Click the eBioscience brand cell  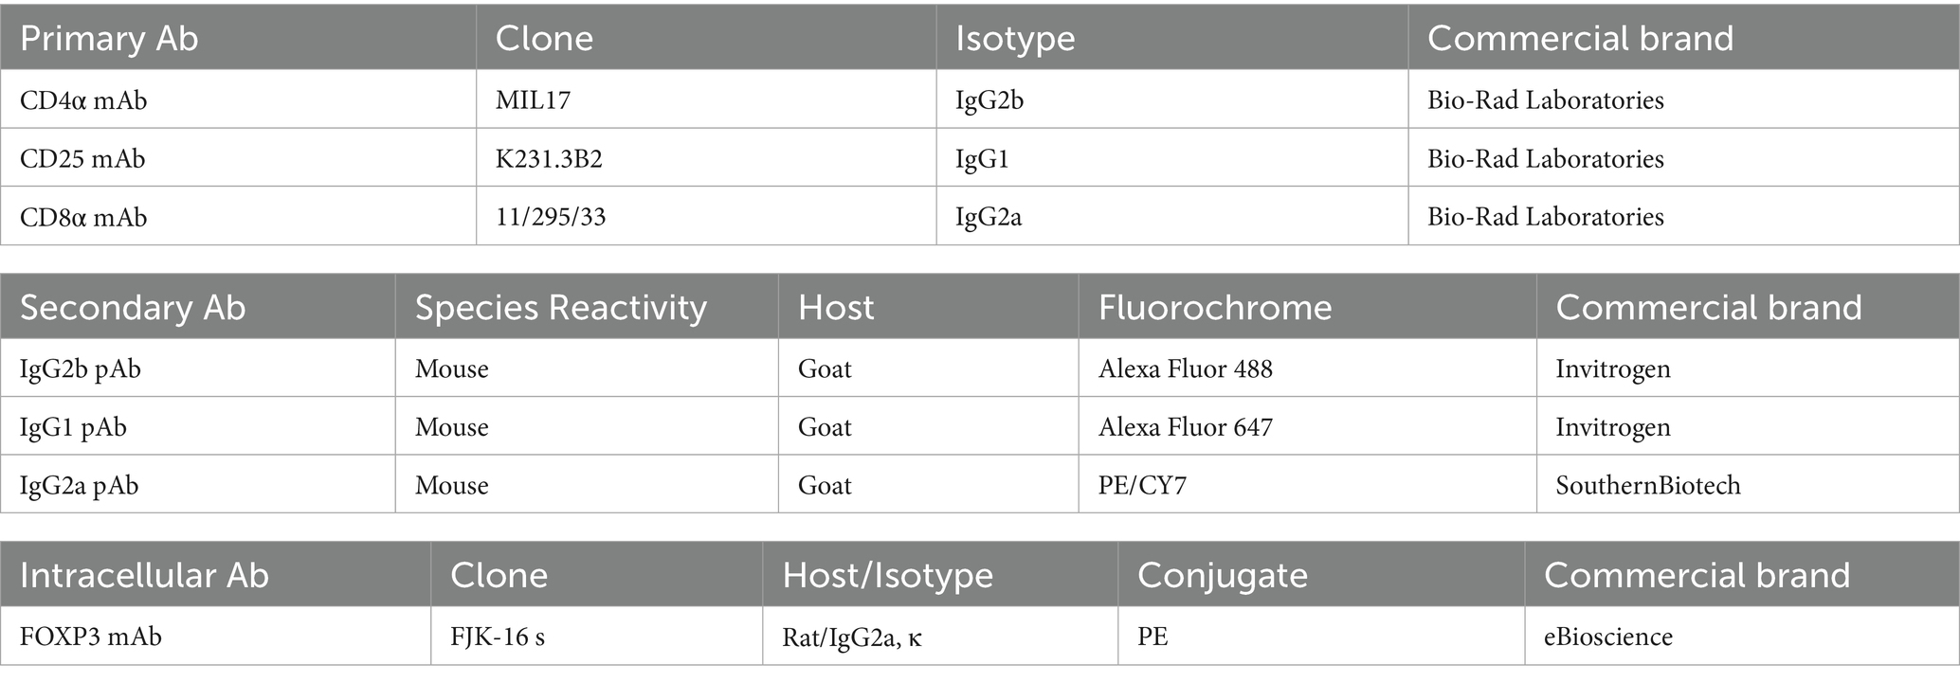tap(1607, 637)
